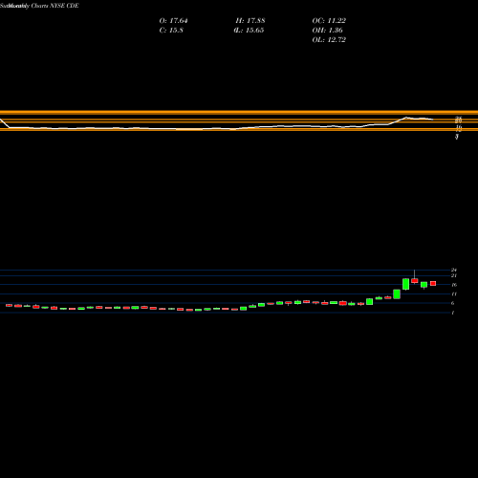Image resolution: width=478 pixels, height=478 pixels.
Task: Select the red candle with long upper wick
Action: [x=415, y=280]
